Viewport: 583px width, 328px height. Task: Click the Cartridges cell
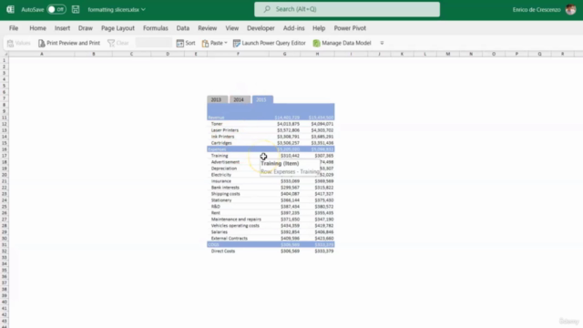pyautogui.click(x=221, y=143)
